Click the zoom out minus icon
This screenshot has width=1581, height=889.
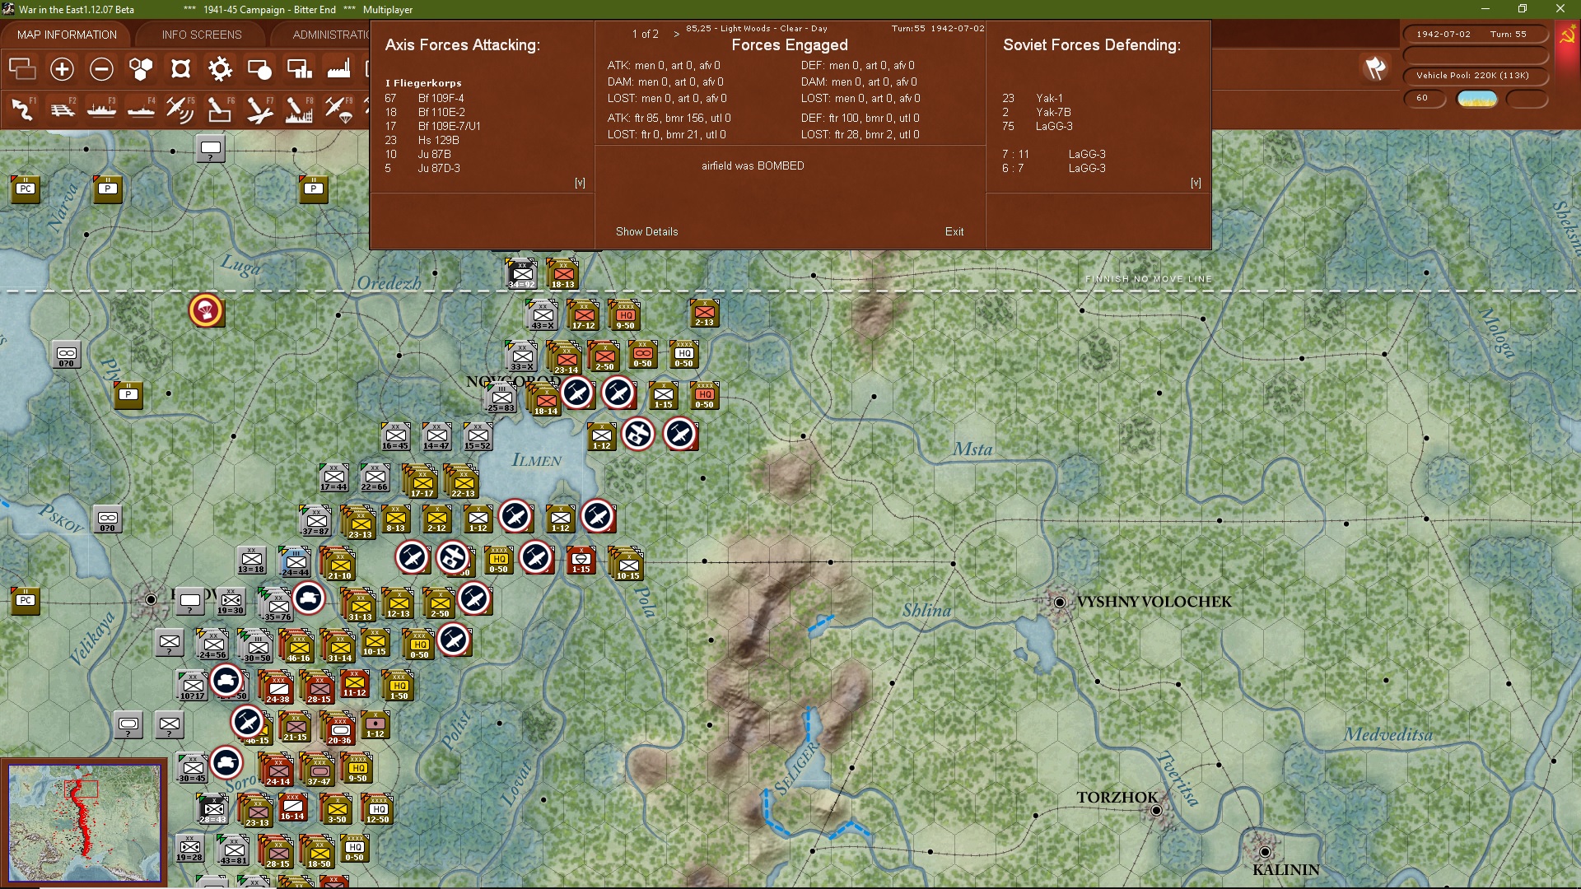click(101, 69)
